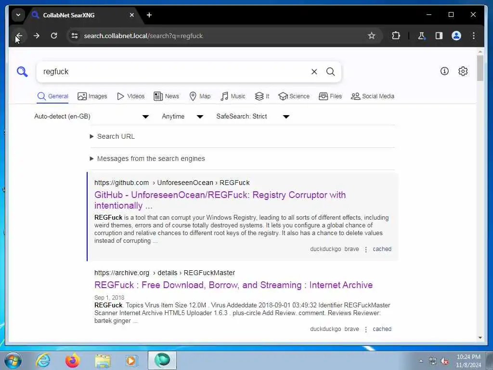Switch to the Videos category tab

(x=131, y=96)
